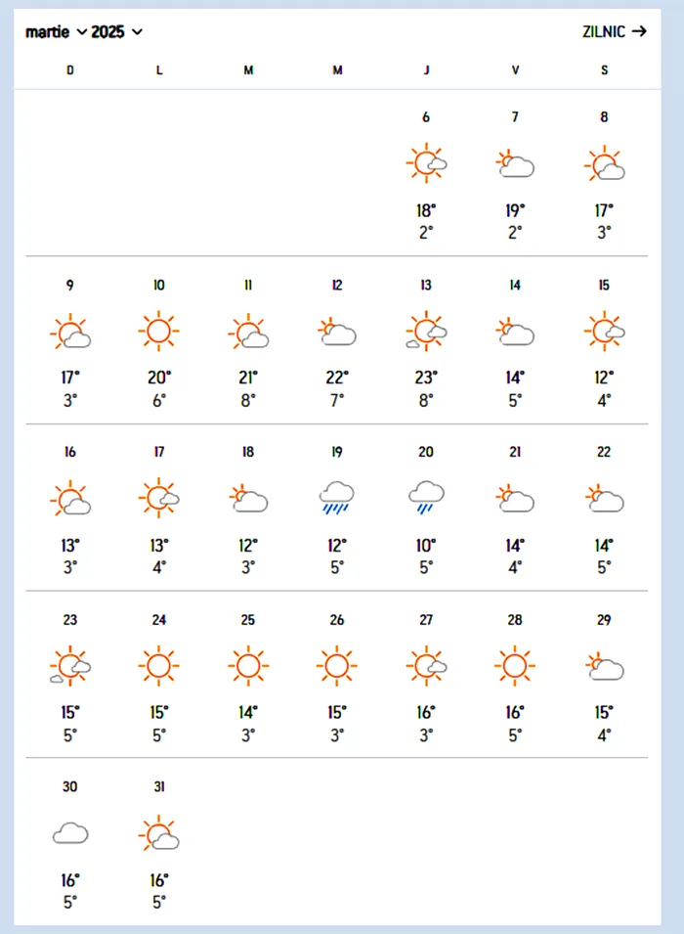The width and height of the screenshot is (684, 934).
Task: Click the rain icon on day 19
Action: coord(337,498)
